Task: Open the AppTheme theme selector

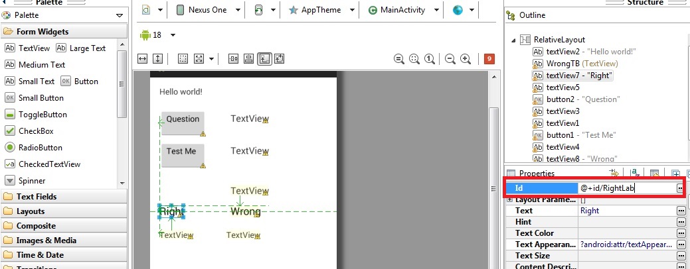Action: [321, 10]
